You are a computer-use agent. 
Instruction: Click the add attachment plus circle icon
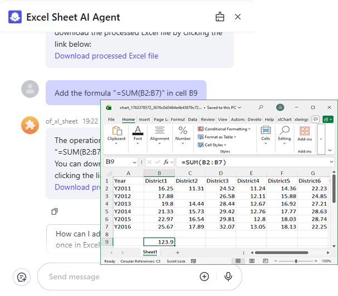[204, 277]
